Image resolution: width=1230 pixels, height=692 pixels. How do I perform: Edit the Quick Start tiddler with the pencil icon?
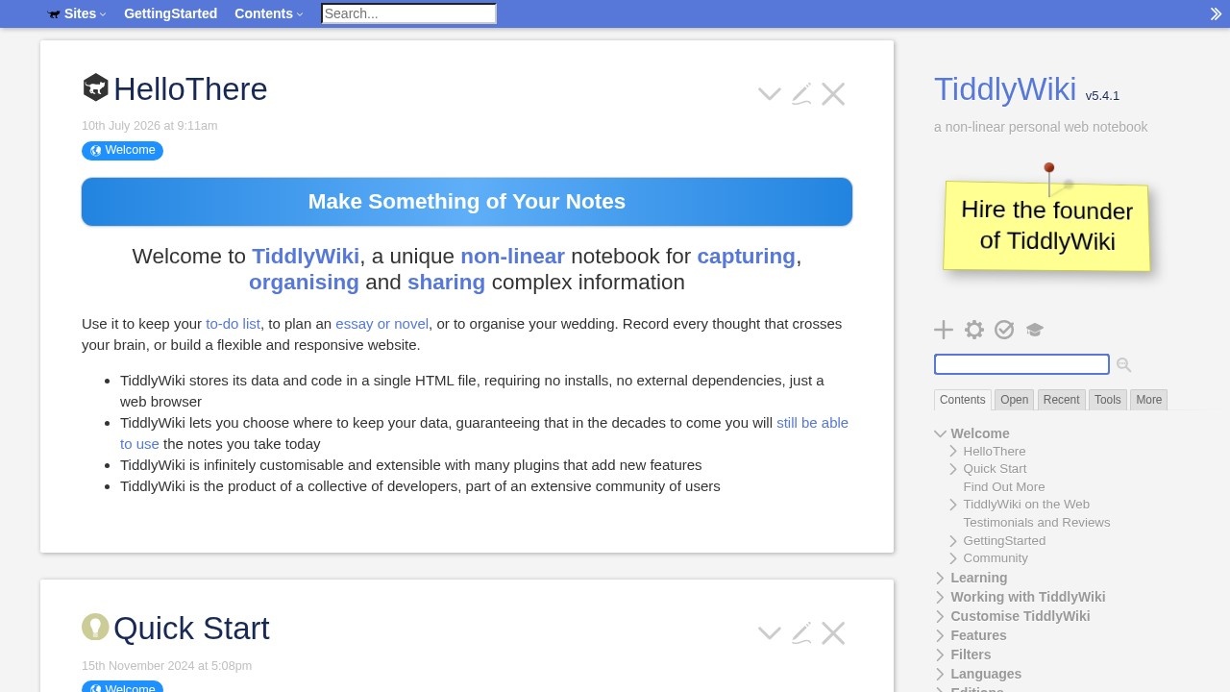[x=801, y=633]
